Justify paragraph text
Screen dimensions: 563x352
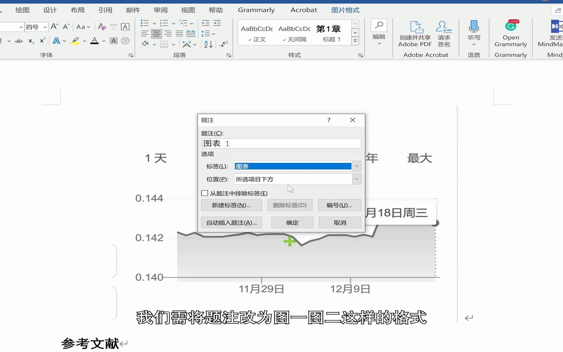pyautogui.click(x=179, y=34)
